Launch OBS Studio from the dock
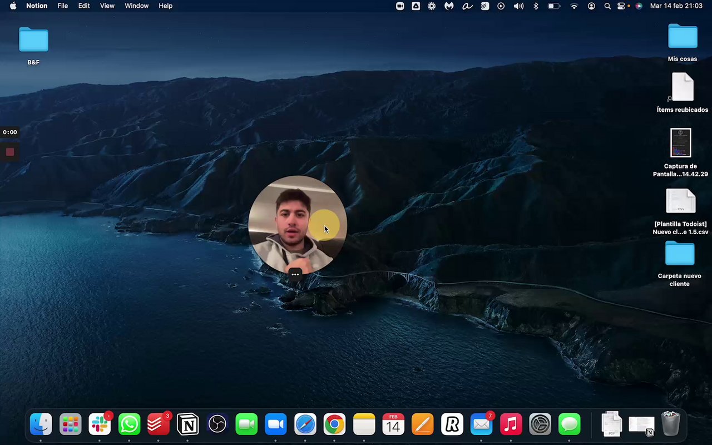 point(217,425)
